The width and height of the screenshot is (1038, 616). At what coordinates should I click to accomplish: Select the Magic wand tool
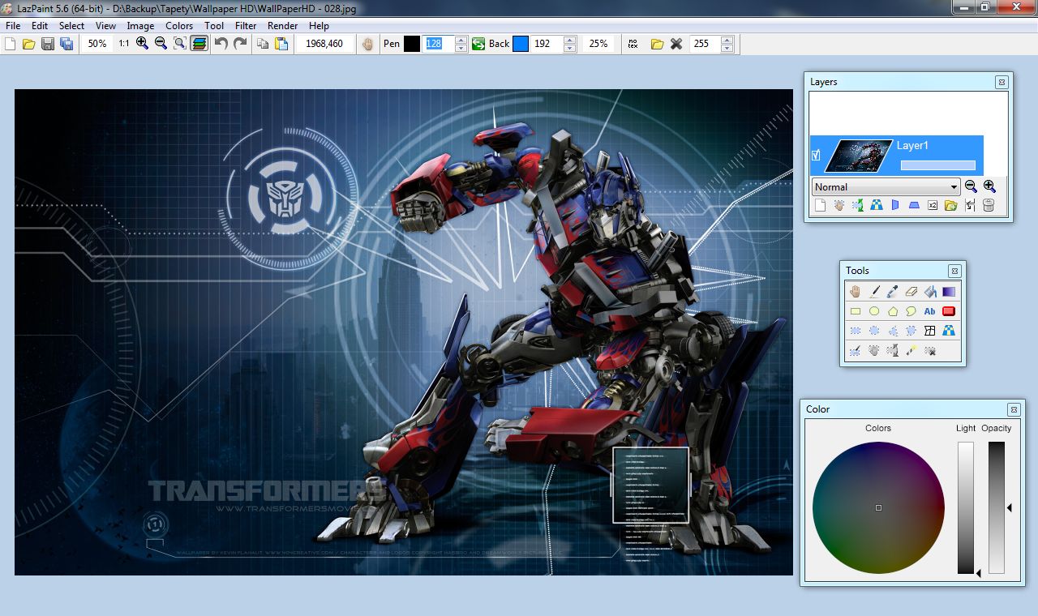coord(911,351)
